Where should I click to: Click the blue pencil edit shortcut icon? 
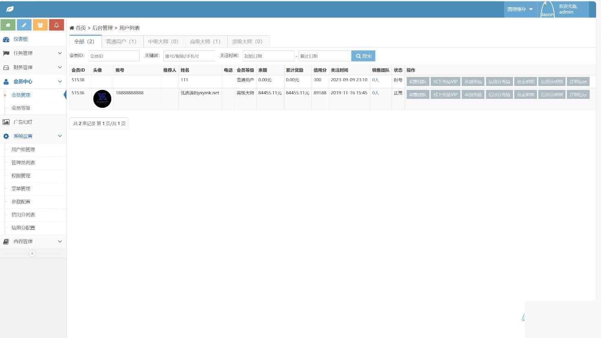tap(24, 25)
